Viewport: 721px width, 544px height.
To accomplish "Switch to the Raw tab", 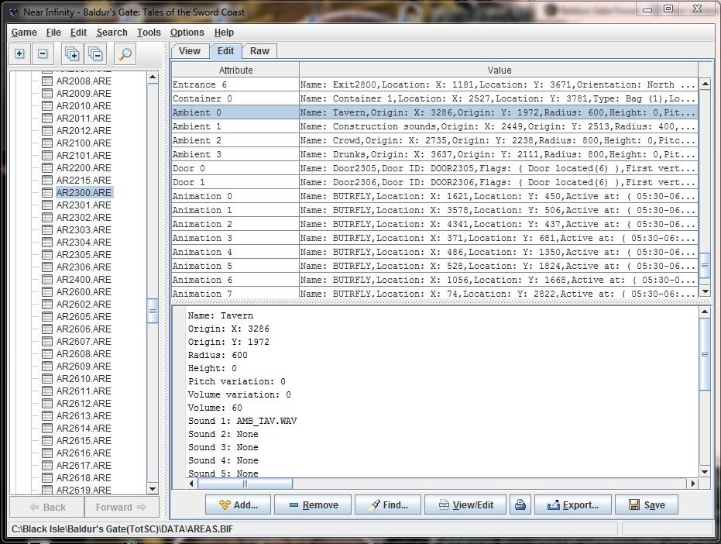I will tap(259, 51).
